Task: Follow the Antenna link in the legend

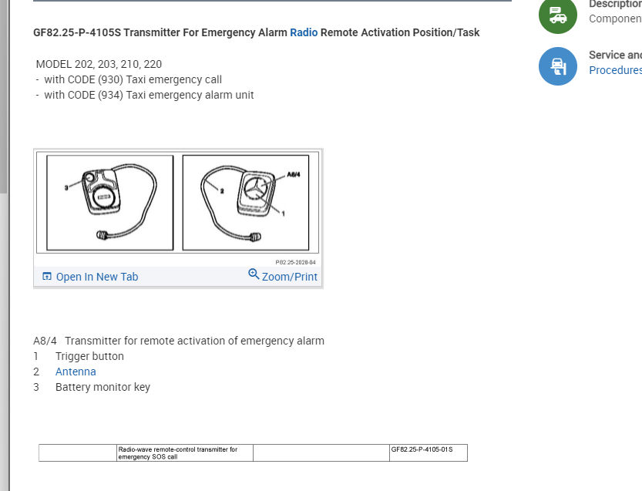Action: 76,372
